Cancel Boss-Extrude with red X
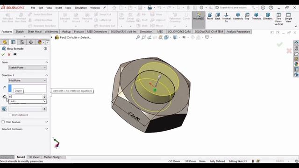Screen dimensions: 299x168 click(x=9, y=55)
